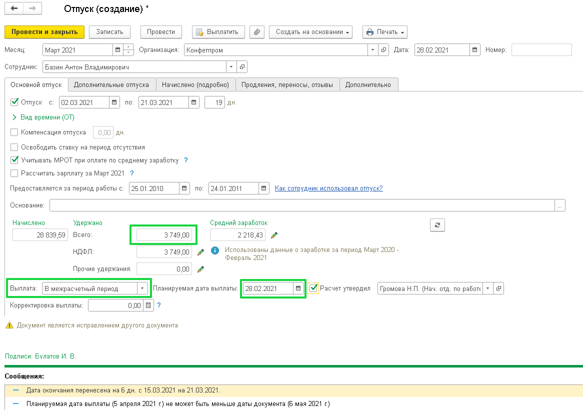Click the paperclip attachments icon
Screen dimensions: 583x410
256,32
